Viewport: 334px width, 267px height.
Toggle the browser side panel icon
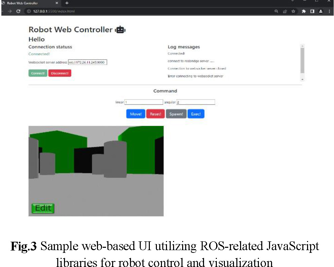click(312, 11)
